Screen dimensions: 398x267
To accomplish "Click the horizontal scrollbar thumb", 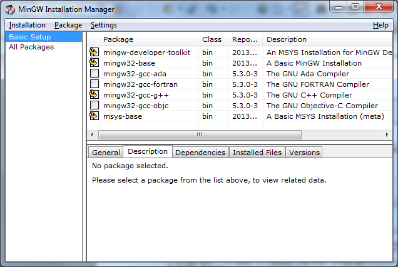I will coord(200,134).
